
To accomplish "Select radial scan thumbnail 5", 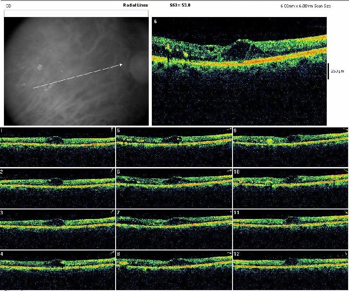I will [174, 147].
